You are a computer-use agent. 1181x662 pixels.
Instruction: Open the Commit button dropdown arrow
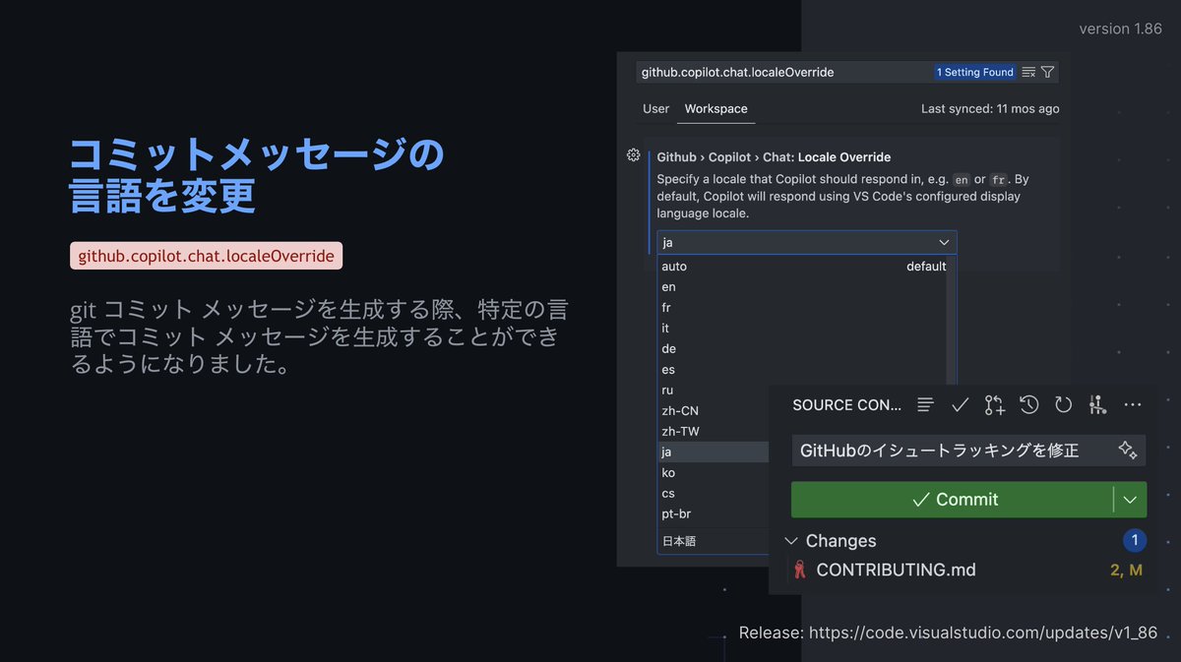pyautogui.click(x=1130, y=500)
